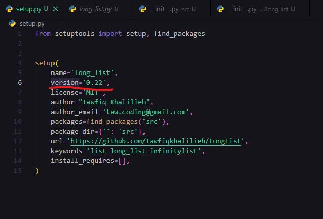Click the package_dir dictionary line
Screen dimensions: 323x219
coord(98,131)
